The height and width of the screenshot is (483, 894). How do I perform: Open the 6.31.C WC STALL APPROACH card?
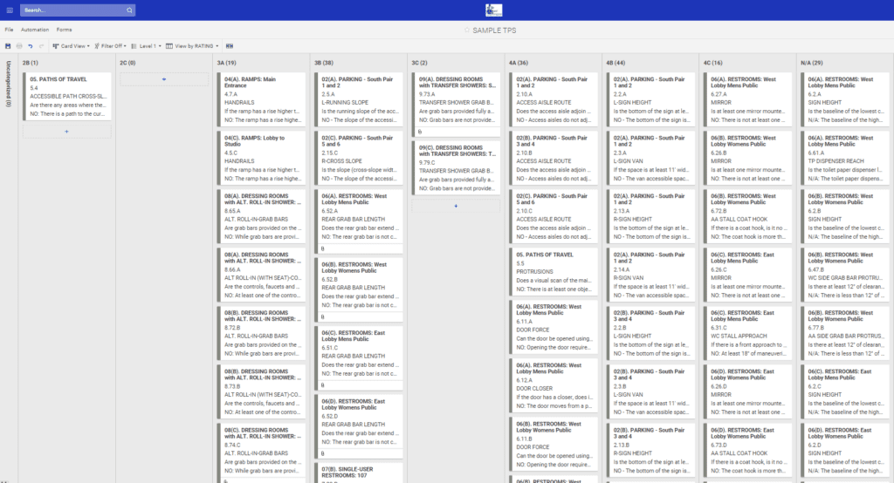[x=748, y=333]
